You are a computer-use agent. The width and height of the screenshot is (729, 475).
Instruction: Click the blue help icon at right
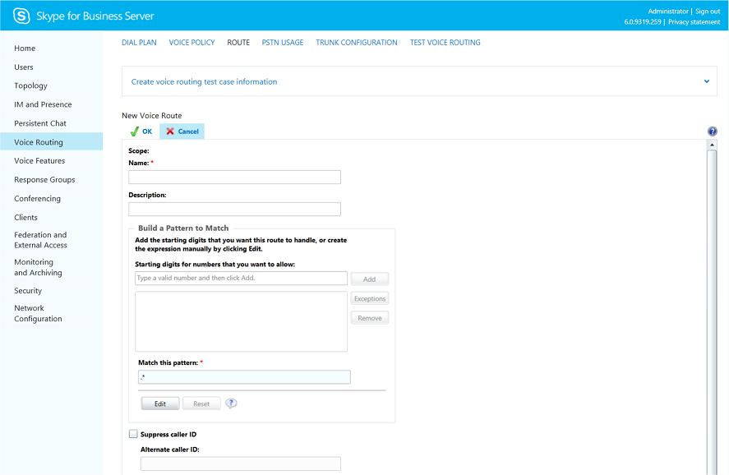(x=712, y=131)
